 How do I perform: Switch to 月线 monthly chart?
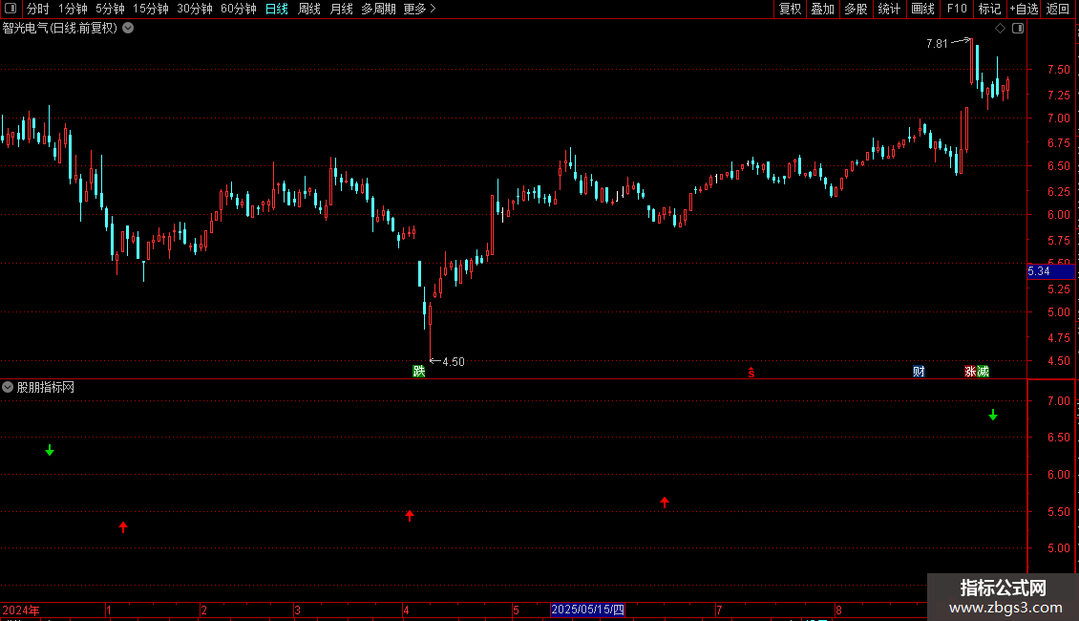tap(341, 9)
